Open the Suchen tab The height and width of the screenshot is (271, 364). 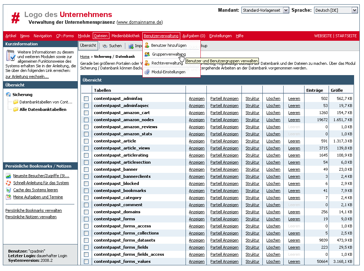tap(112, 46)
